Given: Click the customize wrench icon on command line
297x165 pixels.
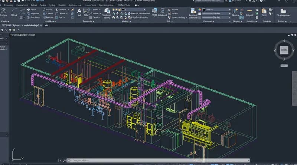Looking at the screenshot, I should 64,161.
